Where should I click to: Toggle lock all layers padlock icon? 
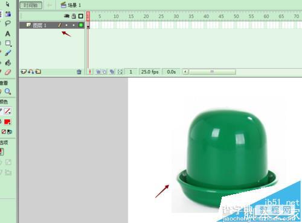[74, 16]
